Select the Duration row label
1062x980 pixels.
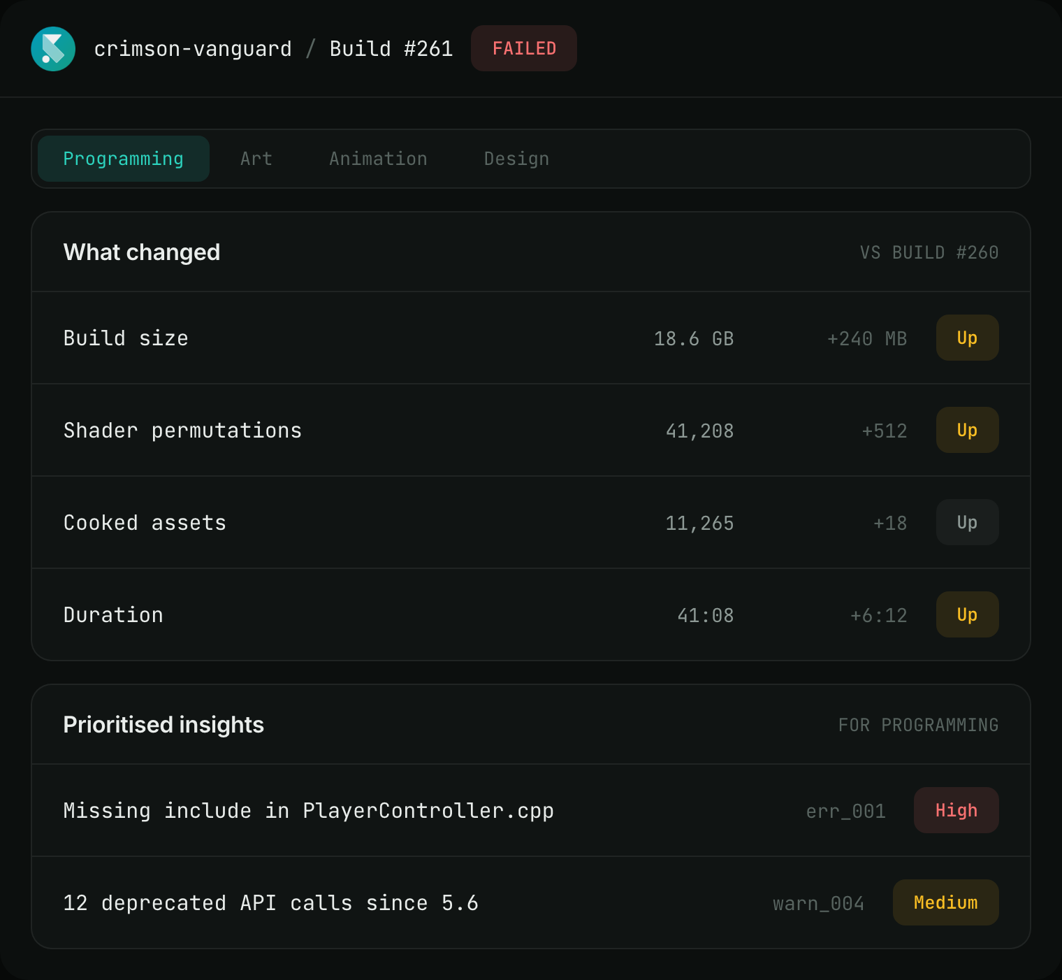click(x=113, y=615)
